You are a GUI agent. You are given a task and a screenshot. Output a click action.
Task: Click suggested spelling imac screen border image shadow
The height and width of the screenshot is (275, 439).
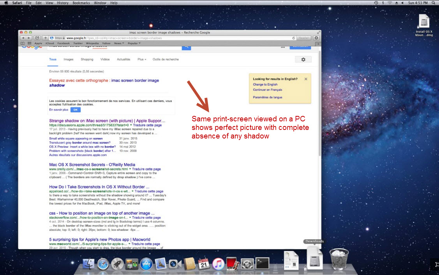pos(104,83)
